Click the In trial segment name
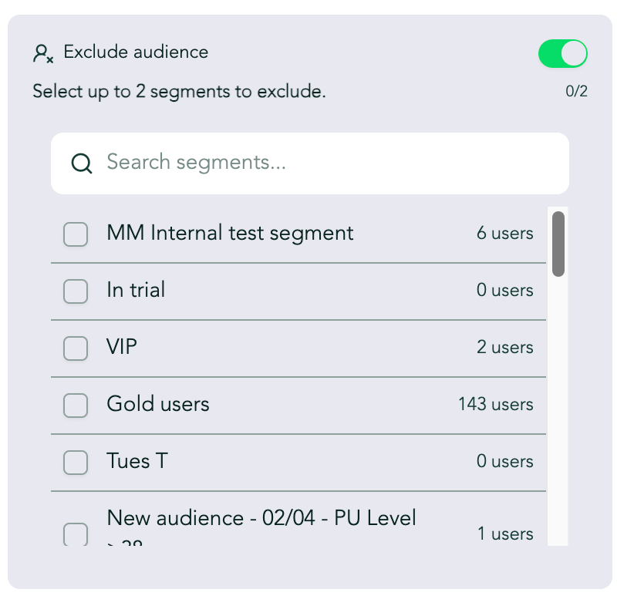Image resolution: width=634 pixels, height=606 pixels. click(136, 290)
